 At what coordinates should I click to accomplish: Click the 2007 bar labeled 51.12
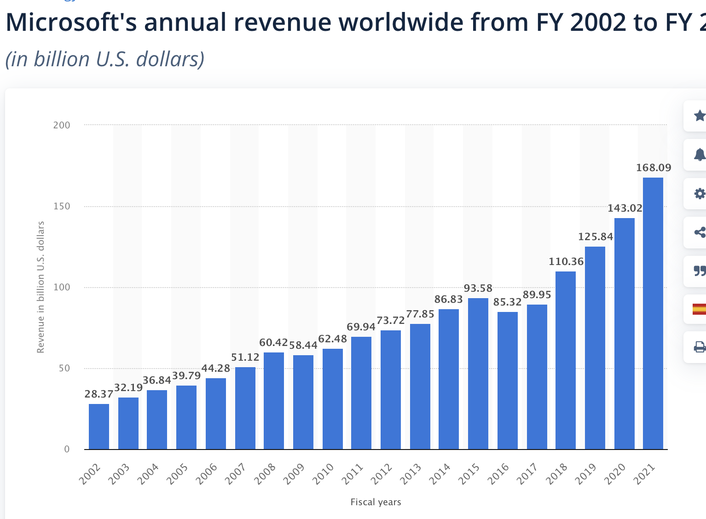point(245,408)
